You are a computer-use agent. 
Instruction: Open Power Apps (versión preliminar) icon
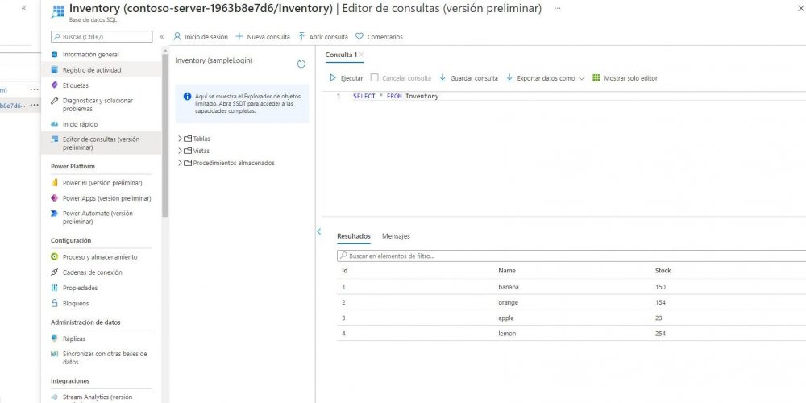point(55,198)
